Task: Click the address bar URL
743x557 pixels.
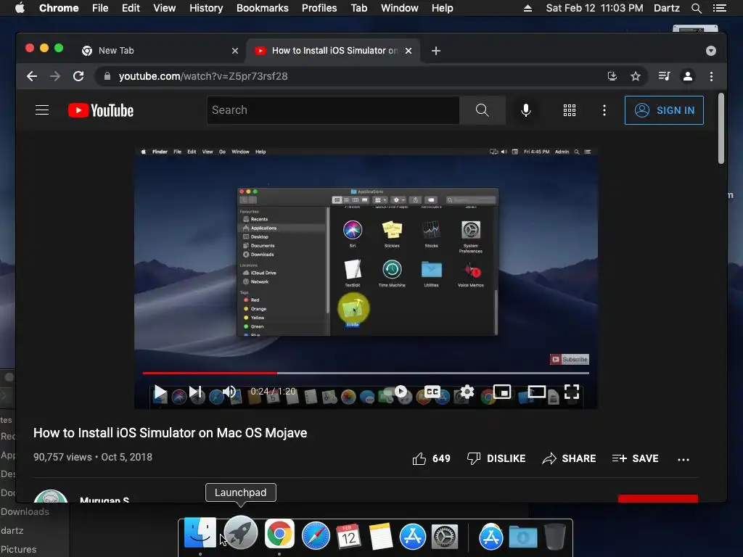Action: coord(203,76)
